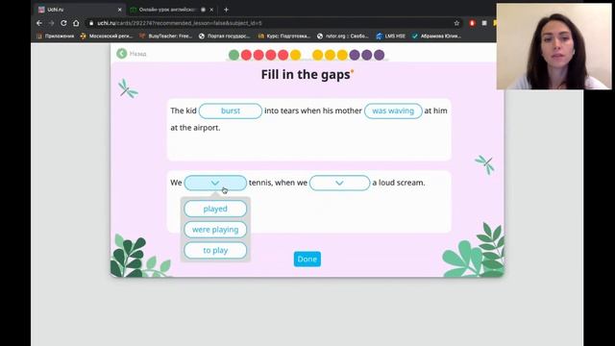Click the Назад link text

coord(138,54)
